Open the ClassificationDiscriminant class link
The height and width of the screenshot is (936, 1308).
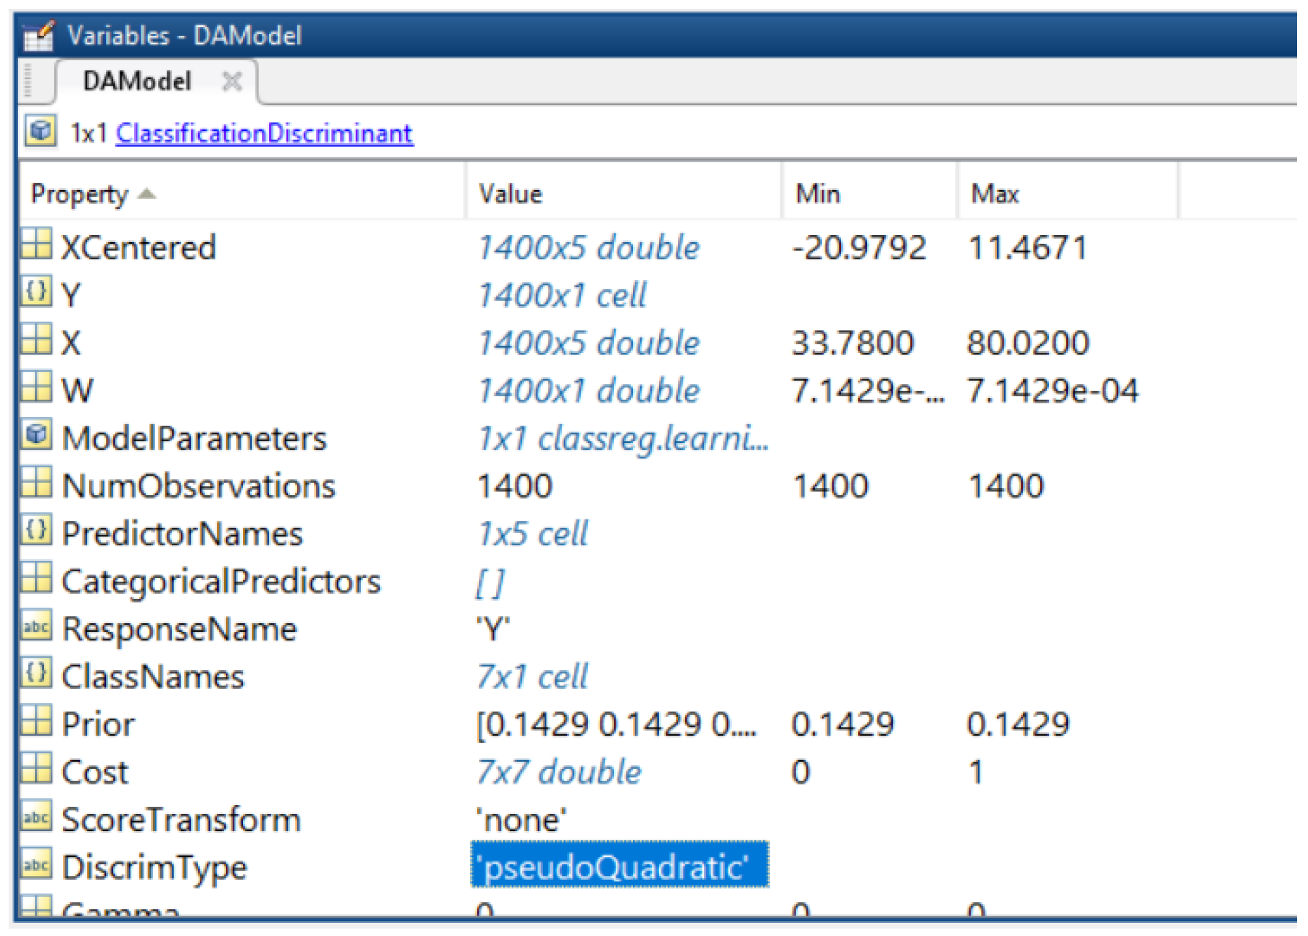coord(264,133)
